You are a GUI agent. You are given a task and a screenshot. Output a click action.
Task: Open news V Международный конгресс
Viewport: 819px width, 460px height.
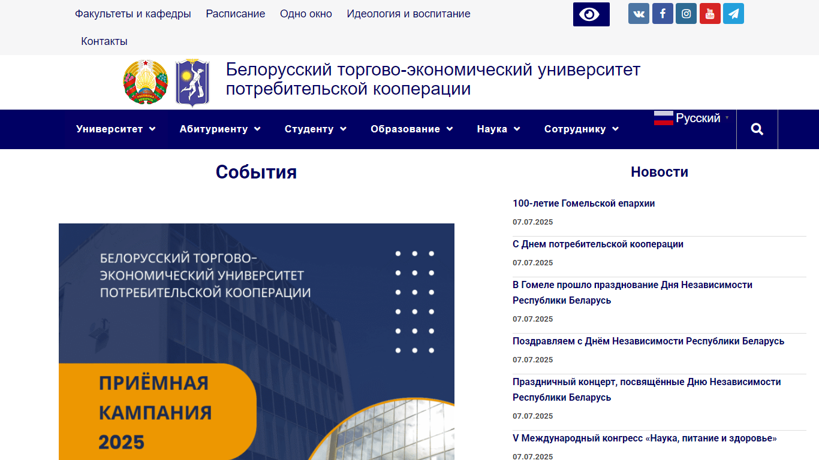645,438
